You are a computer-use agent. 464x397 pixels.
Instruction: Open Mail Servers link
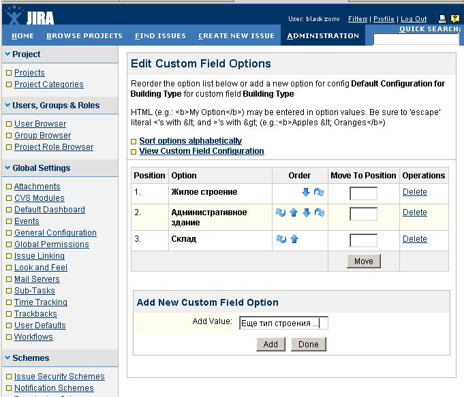point(37,279)
